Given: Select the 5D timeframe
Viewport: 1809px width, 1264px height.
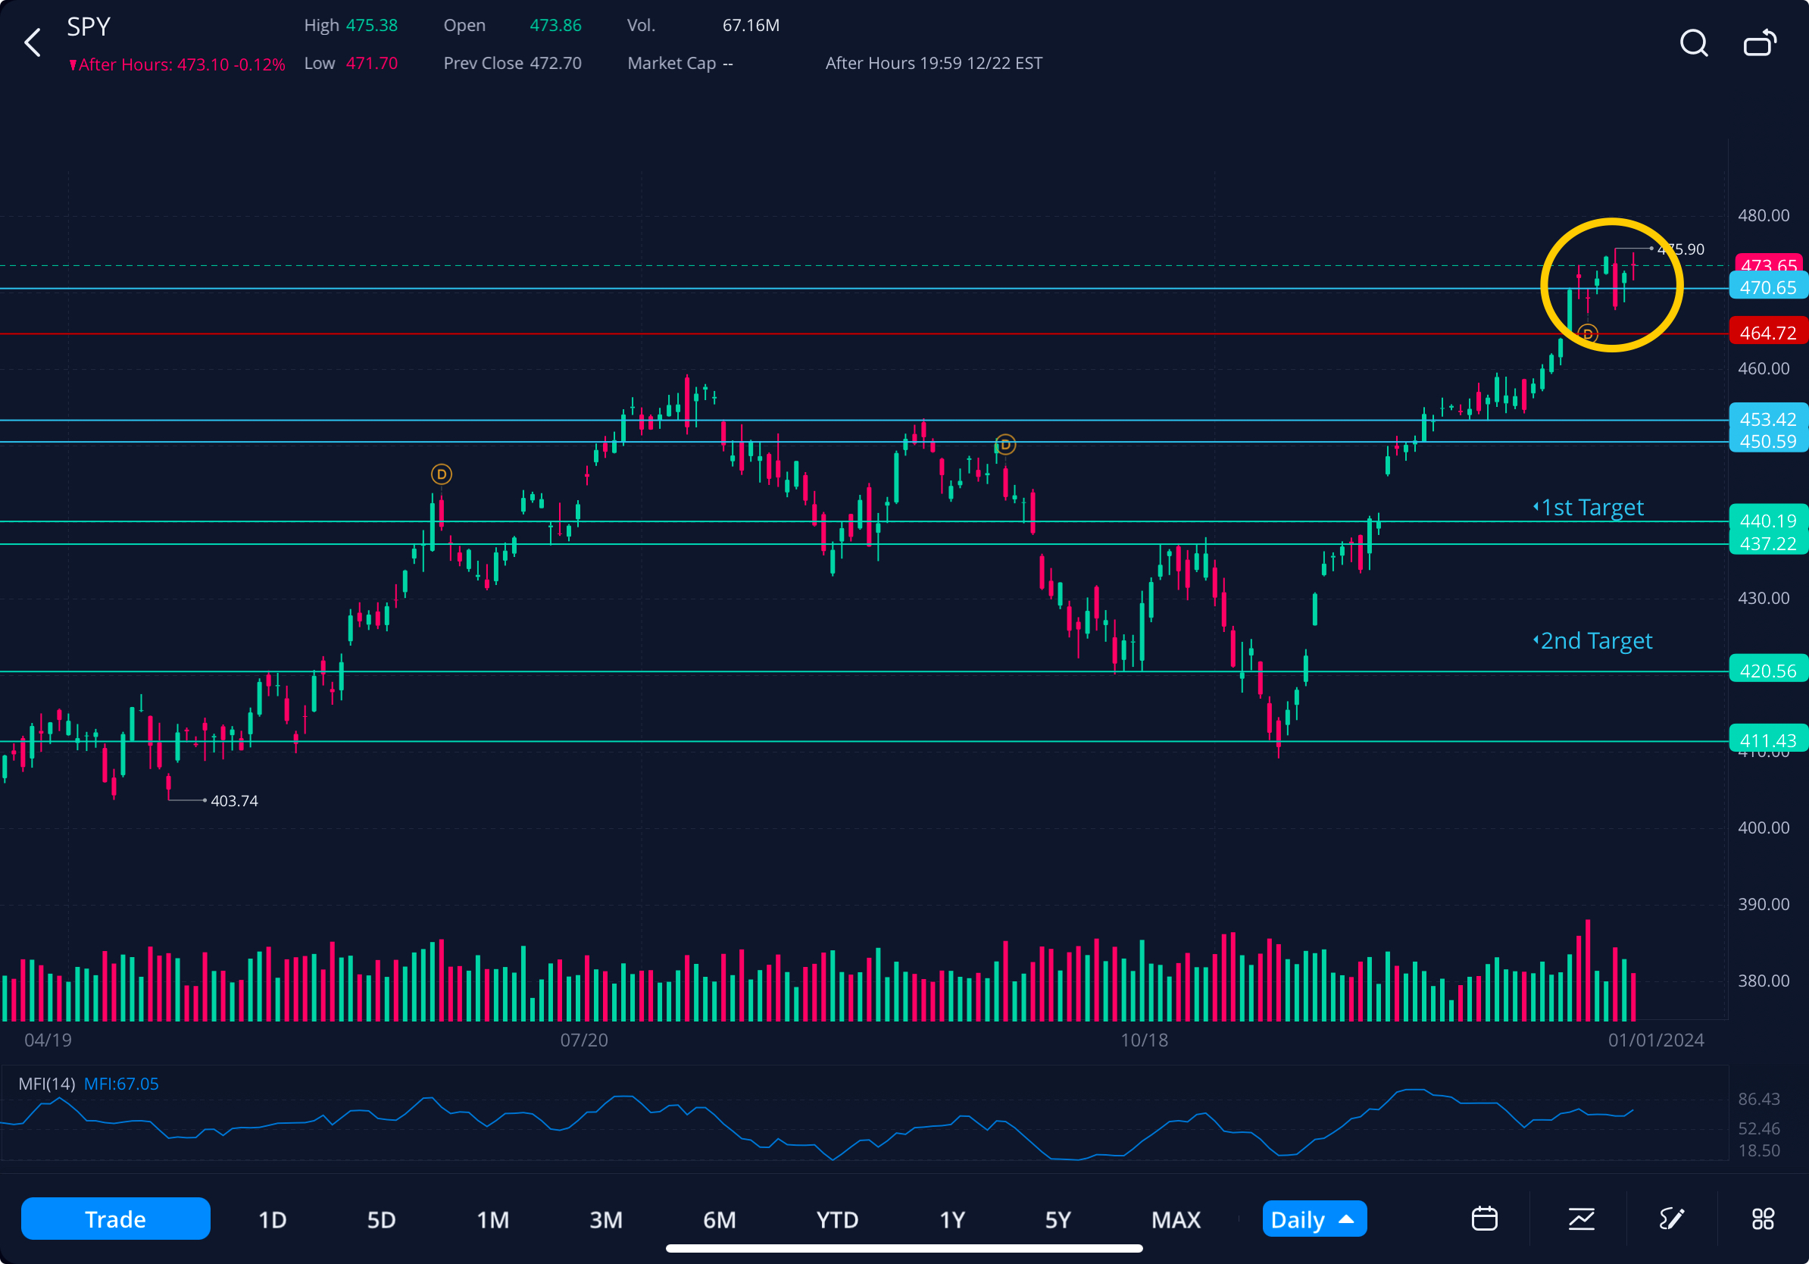Looking at the screenshot, I should [x=381, y=1219].
